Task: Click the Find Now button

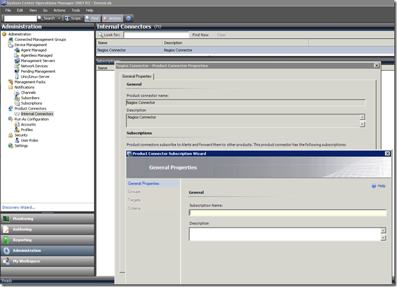Action: click(x=200, y=35)
